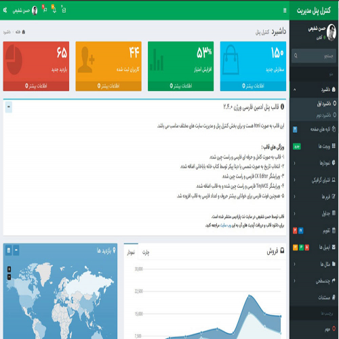Click the grid icon beside ویجت ها
This screenshot has height=339, width=339.
click(334, 146)
